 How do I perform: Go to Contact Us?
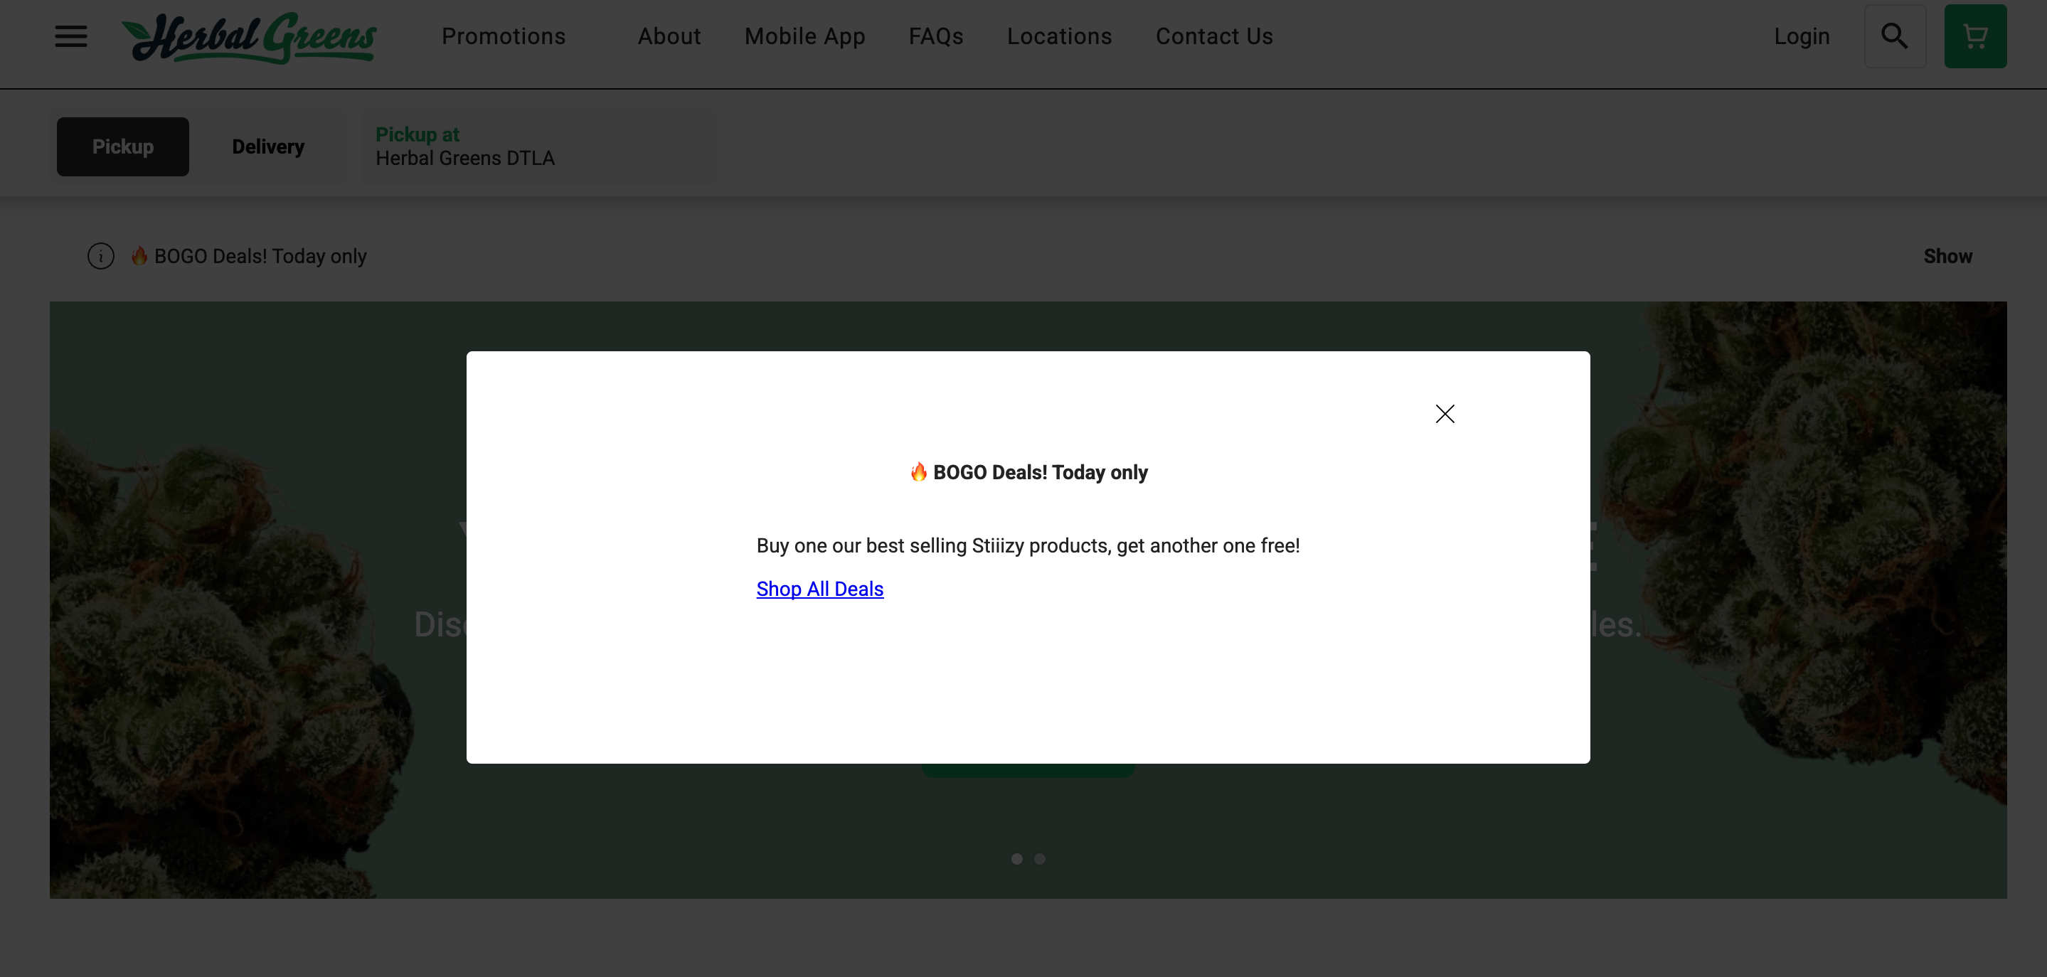coord(1214,36)
